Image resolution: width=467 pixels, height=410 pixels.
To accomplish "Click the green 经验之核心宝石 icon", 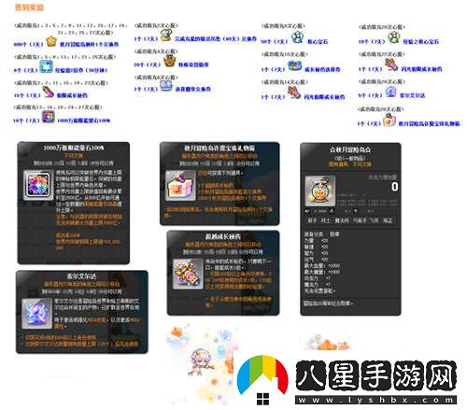I will click(394, 37).
